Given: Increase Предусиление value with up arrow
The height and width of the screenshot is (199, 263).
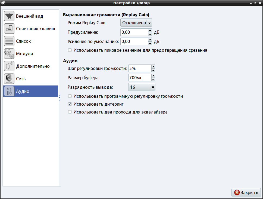Looking at the screenshot, I should coord(150,30).
